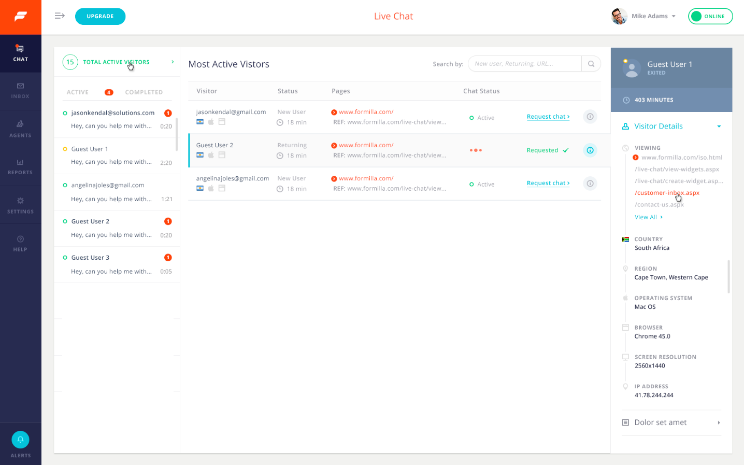Switch to the Completed conversations tab

pyautogui.click(x=144, y=92)
